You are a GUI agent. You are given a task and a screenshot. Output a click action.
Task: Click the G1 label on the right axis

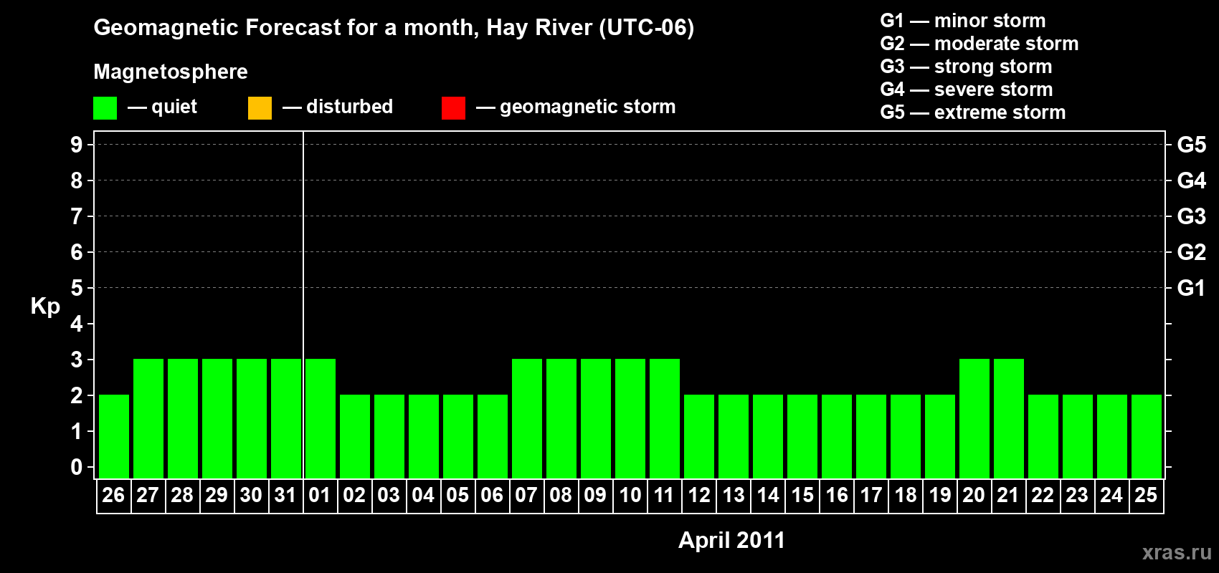tap(1192, 288)
